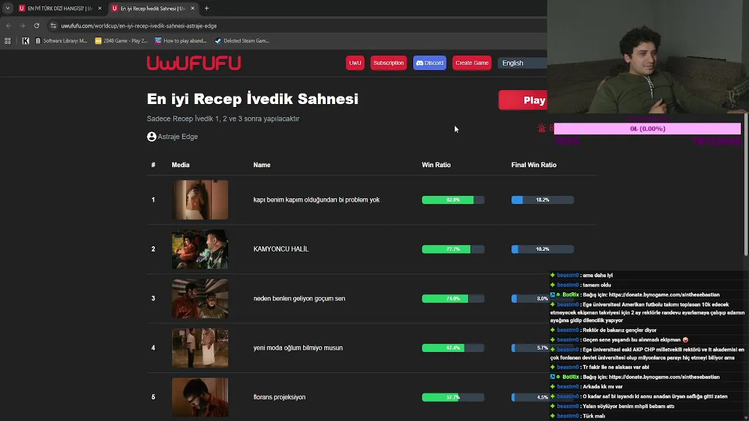This screenshot has height=421, width=749.
Task: Open Astraje Edge author profile
Action: 177,137
